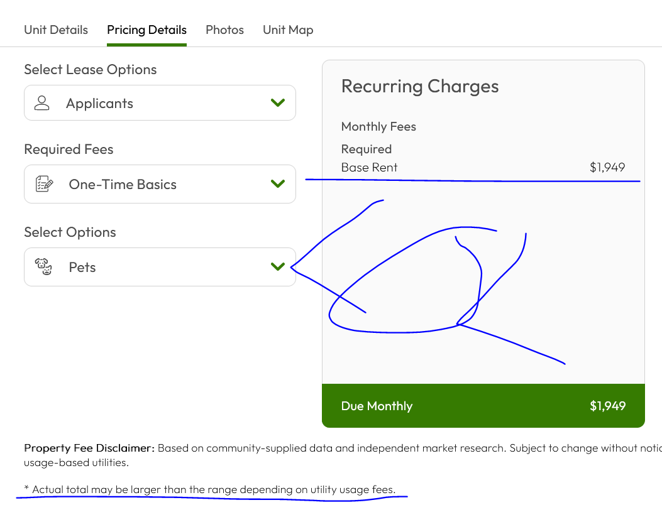662x505 pixels.
Task: Switch to the Unit Details tab
Action: tap(56, 30)
